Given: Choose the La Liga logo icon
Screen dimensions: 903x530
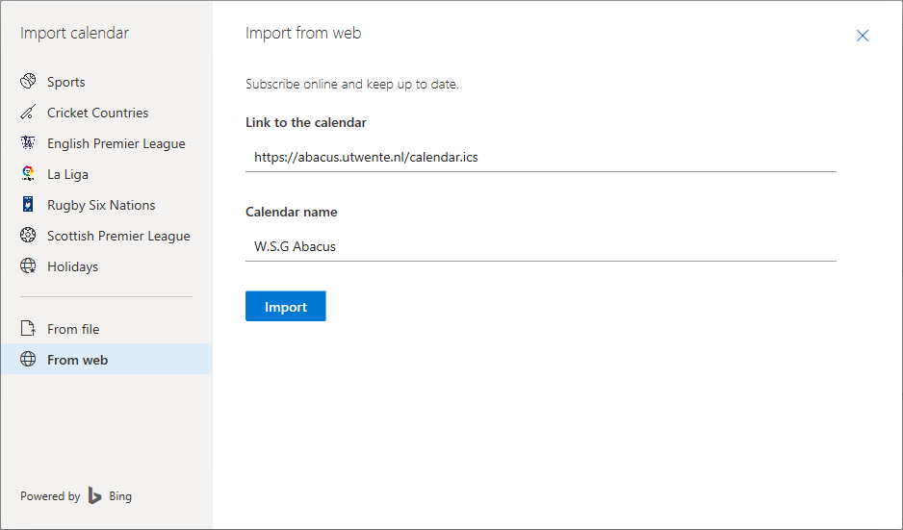Looking at the screenshot, I should [28, 174].
